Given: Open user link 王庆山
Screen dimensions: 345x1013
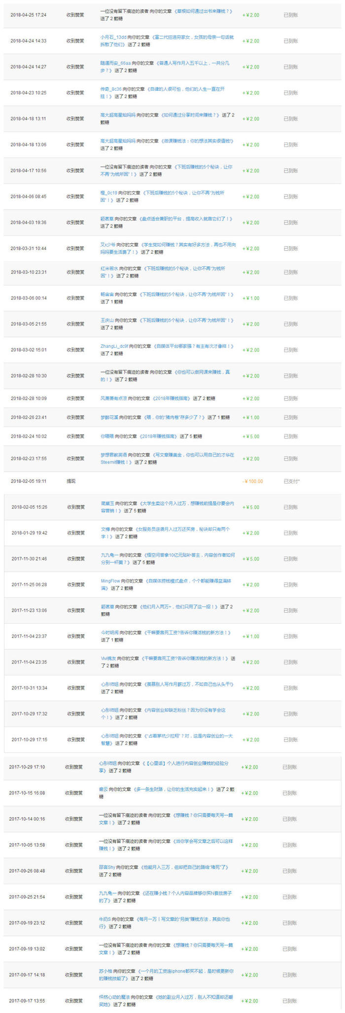Looking at the screenshot, I should pos(107,321).
